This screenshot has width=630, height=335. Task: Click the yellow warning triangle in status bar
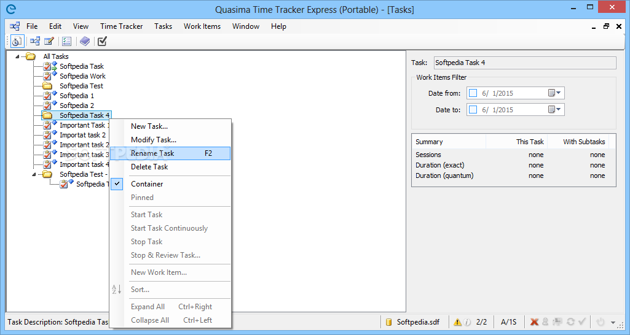pyautogui.click(x=457, y=322)
